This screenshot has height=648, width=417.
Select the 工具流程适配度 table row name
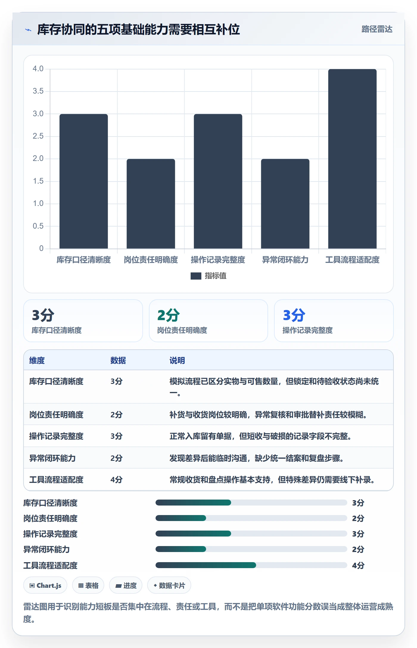click(x=56, y=480)
